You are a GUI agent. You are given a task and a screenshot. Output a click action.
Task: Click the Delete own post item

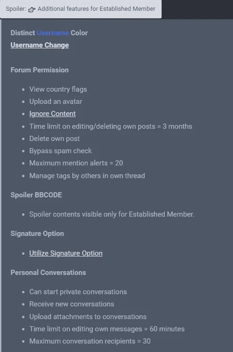pyautogui.click(x=54, y=139)
